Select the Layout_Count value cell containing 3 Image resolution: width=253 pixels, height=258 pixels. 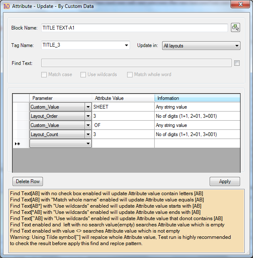123,134
